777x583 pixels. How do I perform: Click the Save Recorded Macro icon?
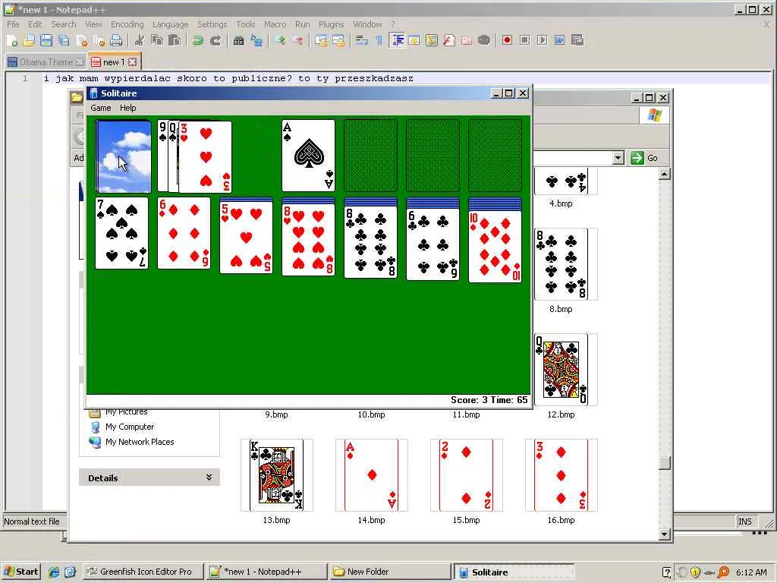[577, 41]
